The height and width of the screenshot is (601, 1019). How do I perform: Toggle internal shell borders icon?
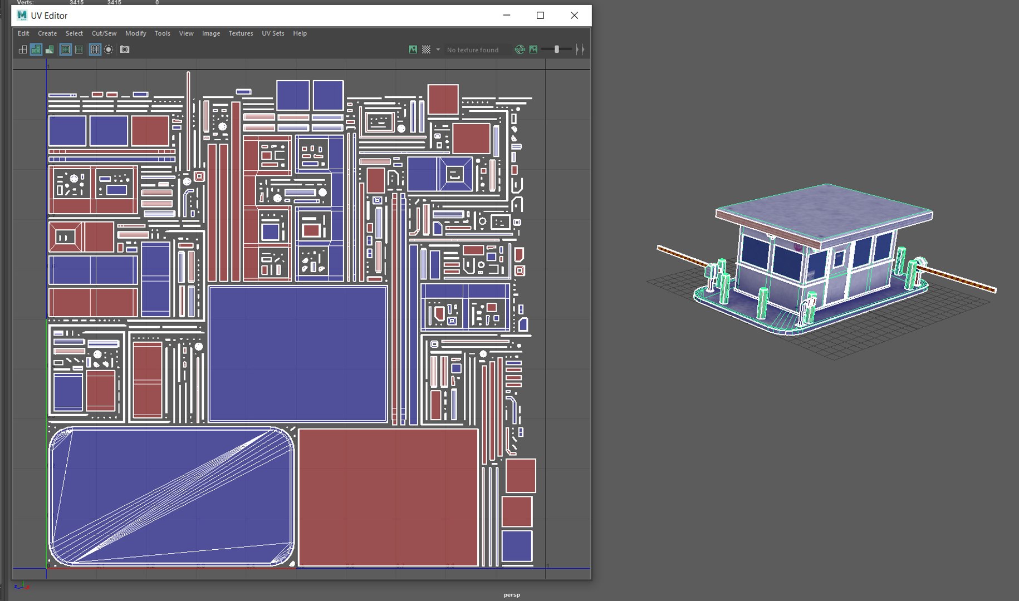79,50
